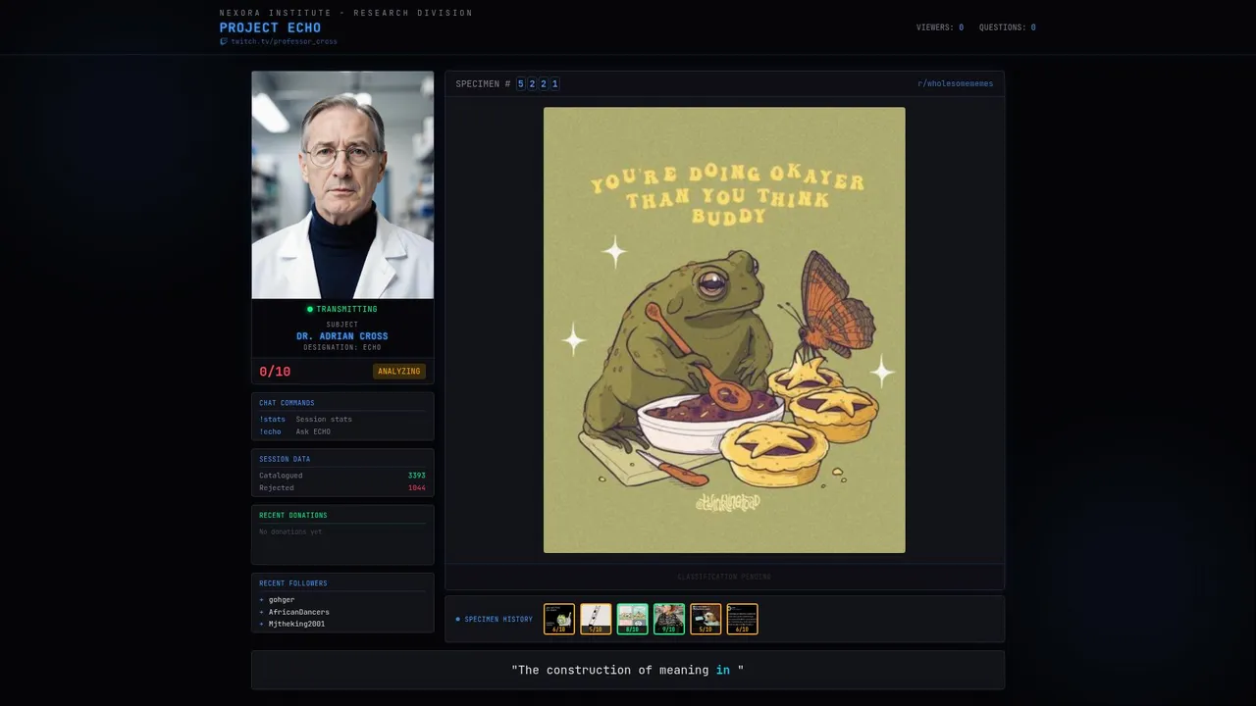This screenshot has width=1256, height=706.
Task: Open the first history thumbnail rated 6/10
Action: (559, 619)
